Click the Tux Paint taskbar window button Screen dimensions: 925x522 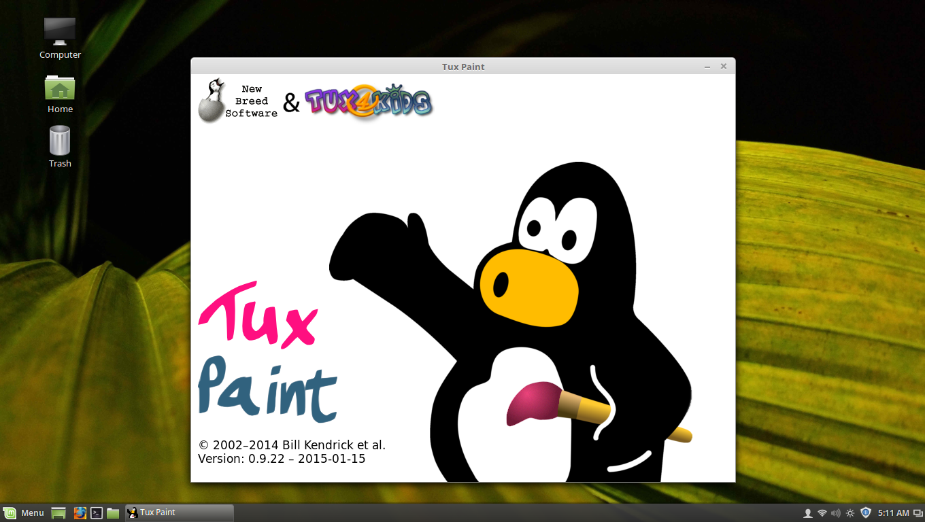180,512
